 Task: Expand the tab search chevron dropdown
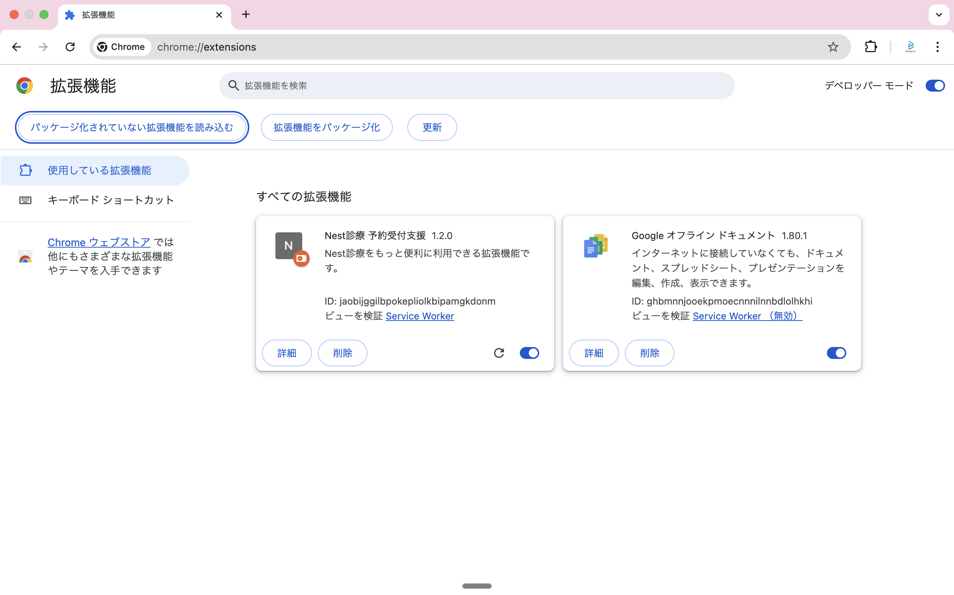click(939, 15)
